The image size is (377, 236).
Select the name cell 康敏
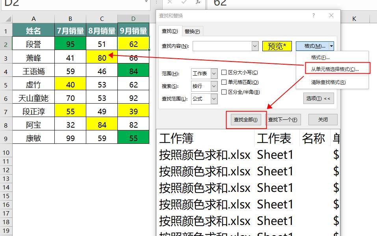(33, 138)
